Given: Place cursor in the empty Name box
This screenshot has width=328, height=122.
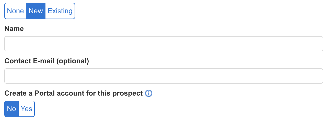Looking at the screenshot, I should (164, 44).
